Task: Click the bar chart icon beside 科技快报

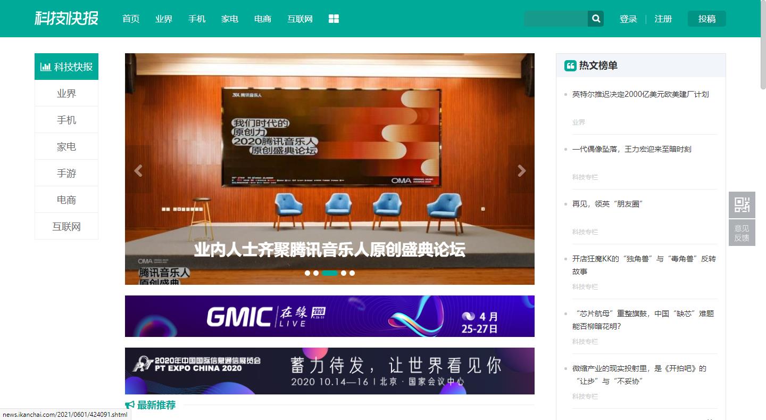Action: tap(46, 67)
